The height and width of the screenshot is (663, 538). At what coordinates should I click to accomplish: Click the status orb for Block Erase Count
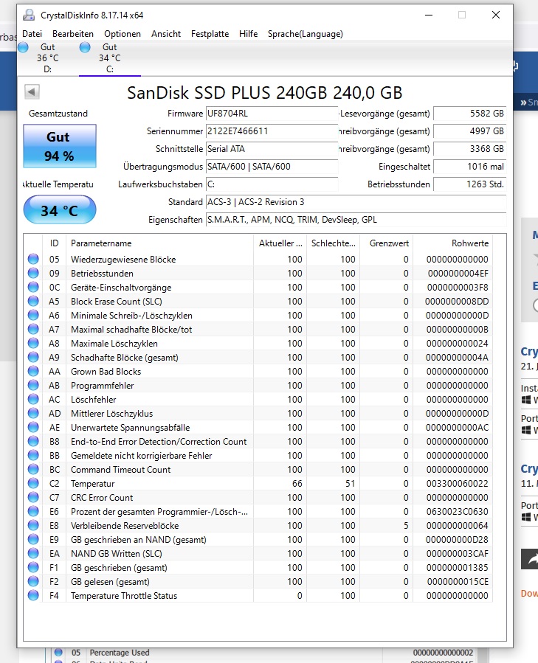33,301
